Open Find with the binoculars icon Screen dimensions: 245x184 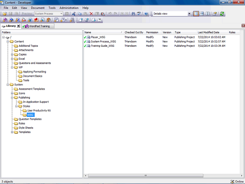tap(133, 14)
